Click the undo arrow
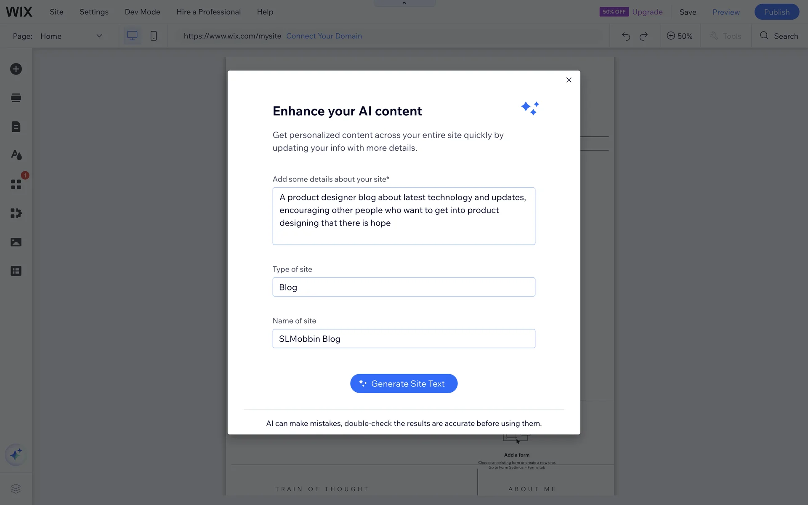This screenshot has width=808, height=505. [x=626, y=36]
